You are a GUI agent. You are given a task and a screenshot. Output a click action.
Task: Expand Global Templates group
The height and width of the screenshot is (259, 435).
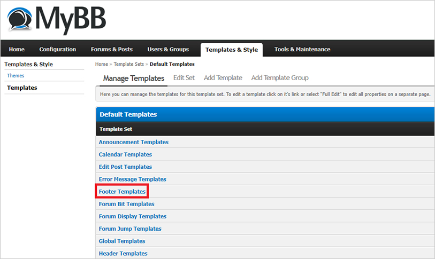(122, 241)
